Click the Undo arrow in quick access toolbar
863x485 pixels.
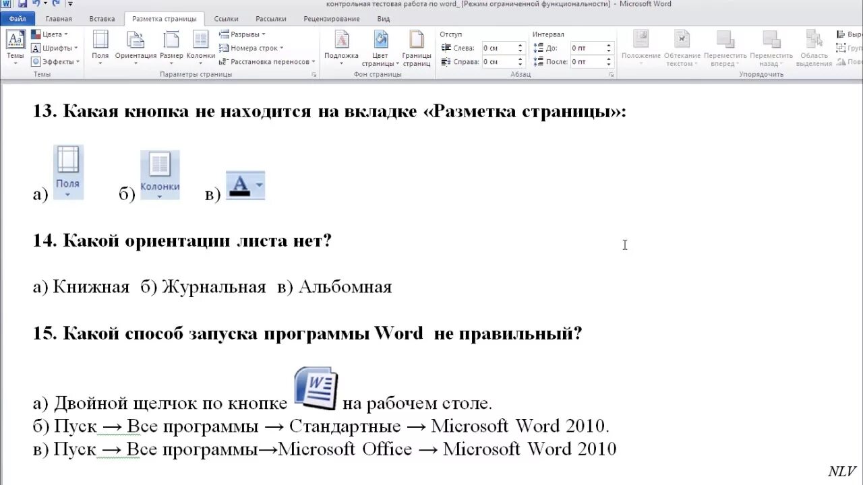click(x=36, y=4)
